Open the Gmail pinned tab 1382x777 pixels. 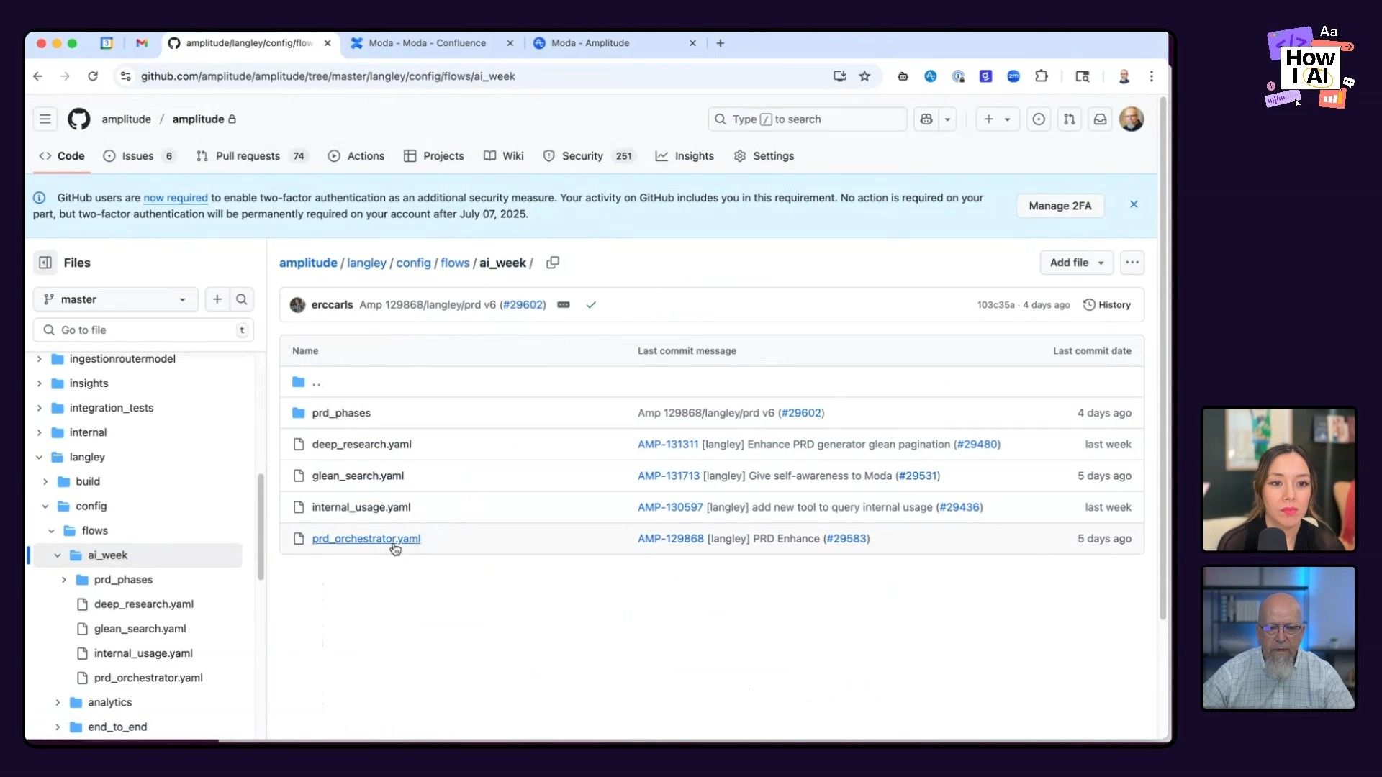point(142,43)
